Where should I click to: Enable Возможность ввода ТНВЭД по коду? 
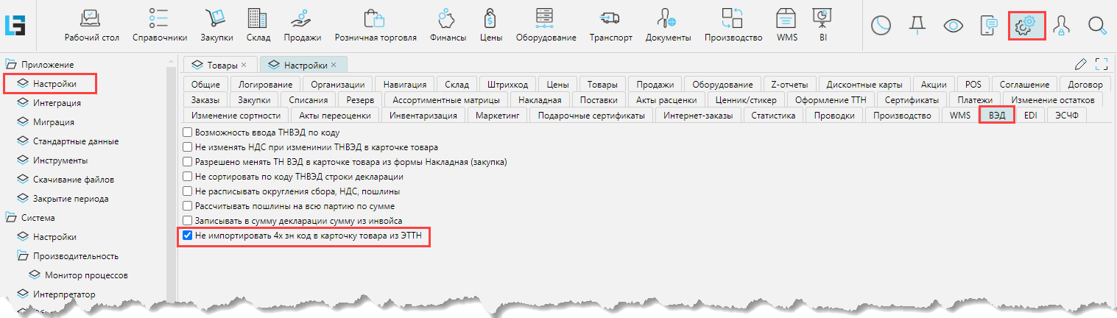187,133
